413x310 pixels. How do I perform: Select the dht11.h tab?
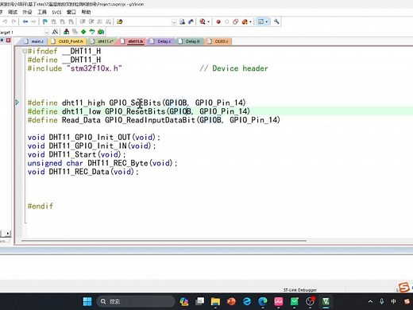(133, 41)
